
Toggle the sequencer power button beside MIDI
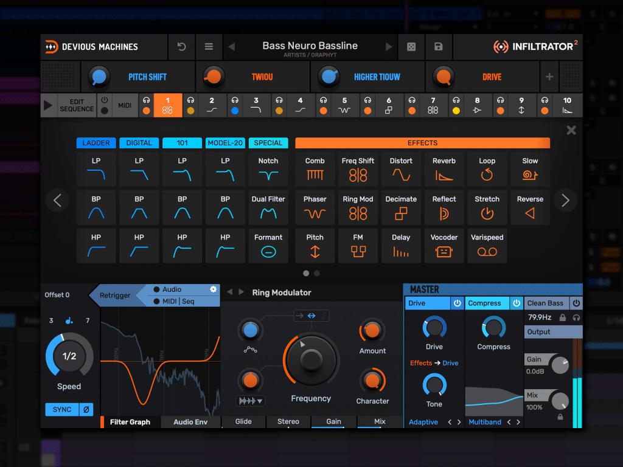105,100
